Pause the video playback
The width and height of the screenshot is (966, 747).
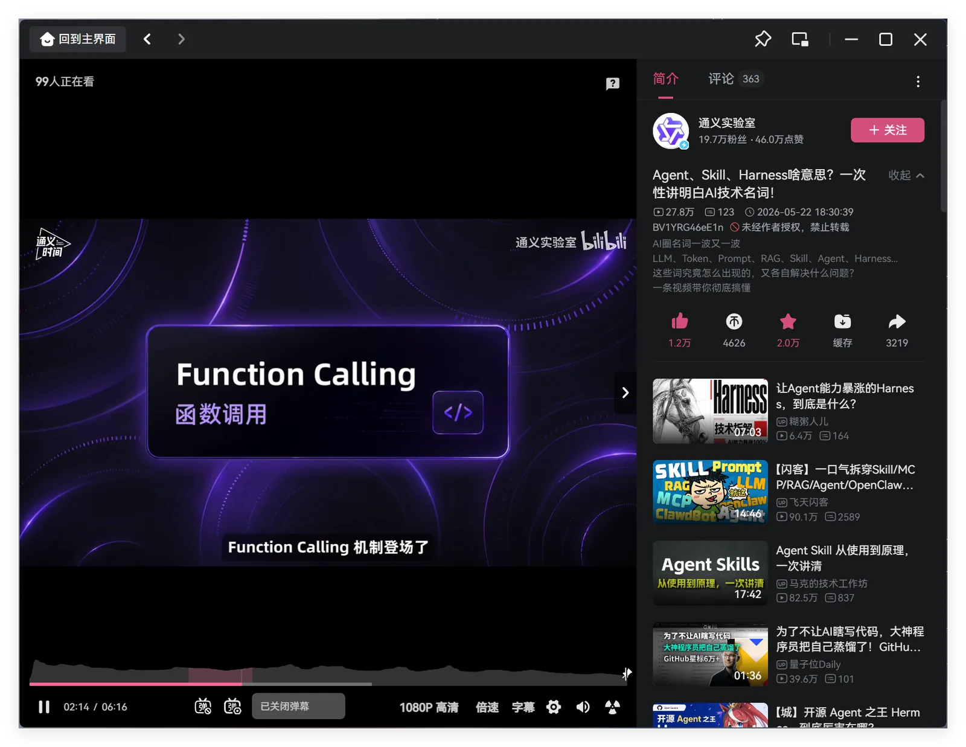(44, 707)
